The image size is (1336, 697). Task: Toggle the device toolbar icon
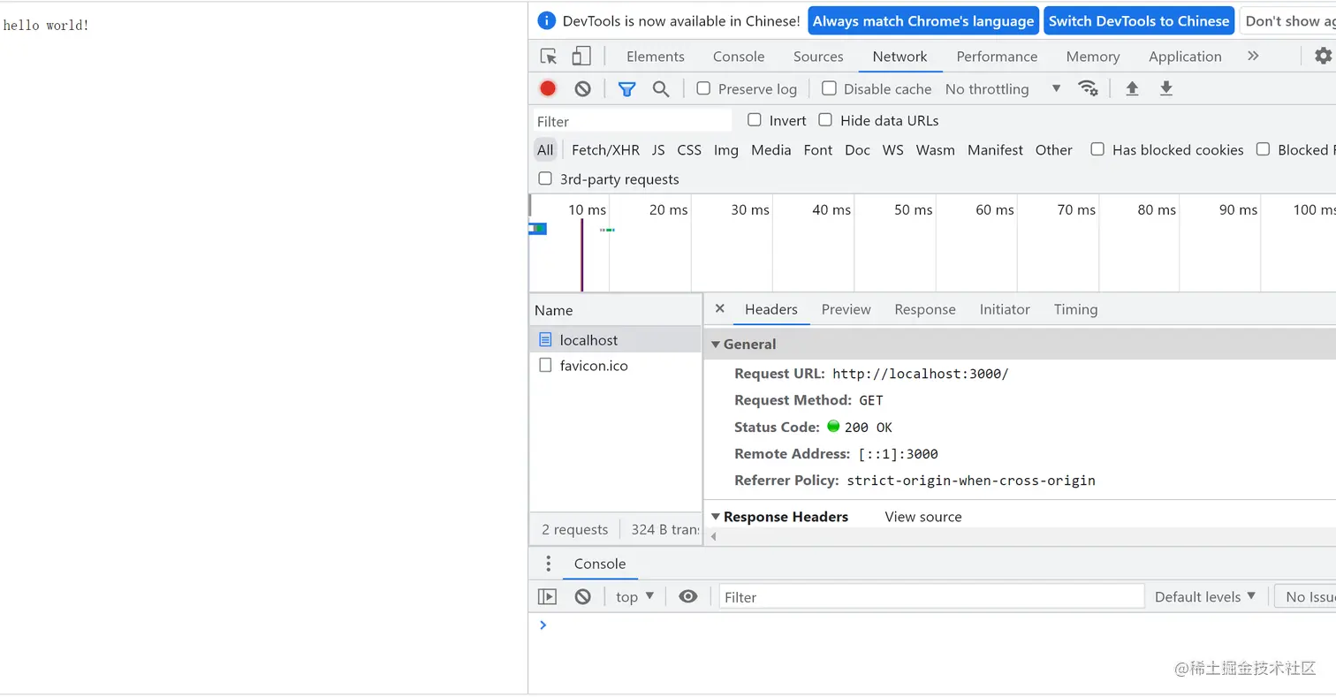coord(581,57)
